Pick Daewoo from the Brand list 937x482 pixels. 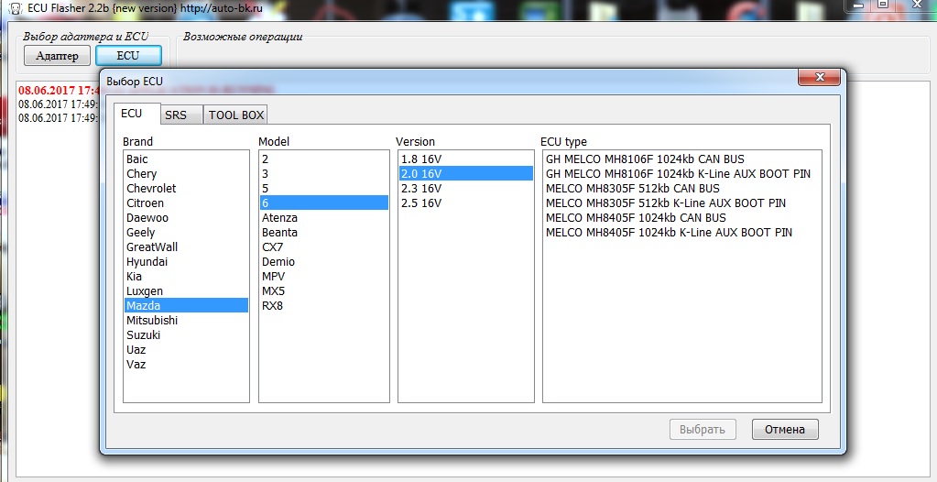185,218
